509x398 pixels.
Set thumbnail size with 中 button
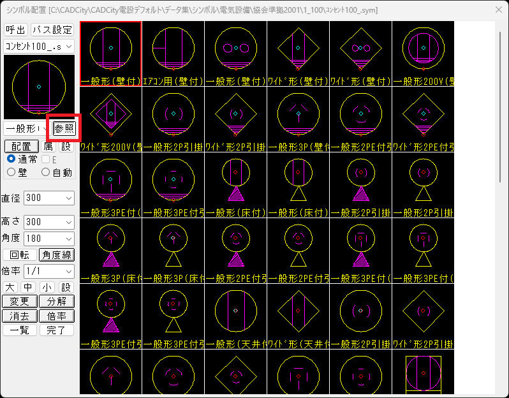click(28, 287)
